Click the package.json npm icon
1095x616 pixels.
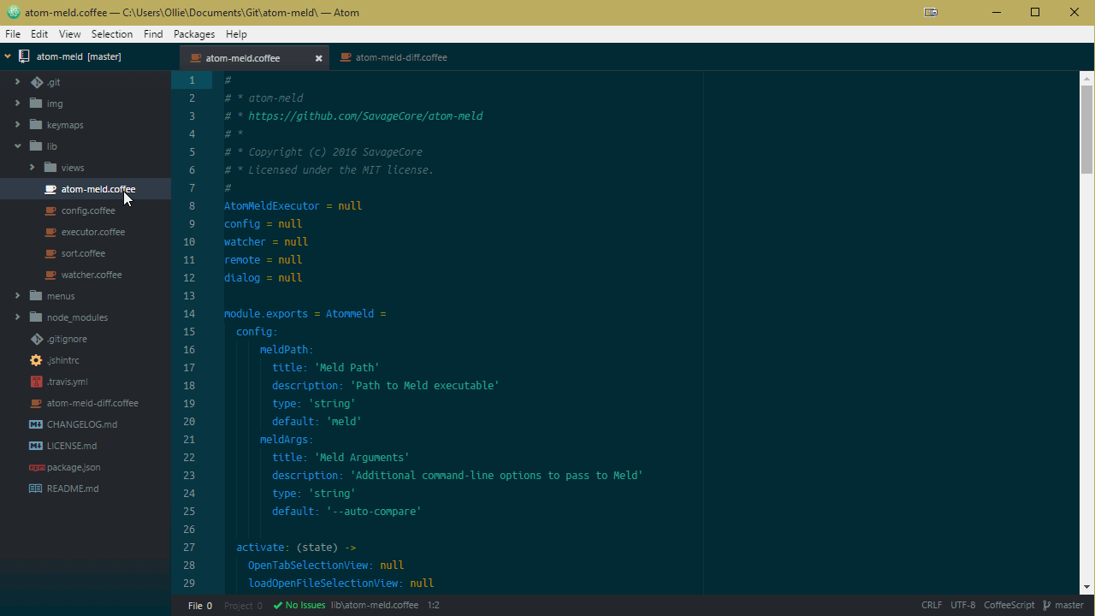(x=36, y=467)
